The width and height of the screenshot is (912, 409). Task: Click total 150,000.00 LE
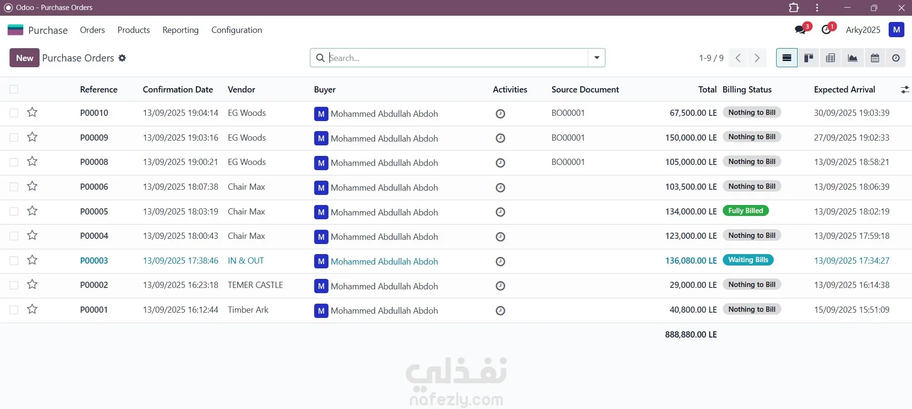pos(691,138)
